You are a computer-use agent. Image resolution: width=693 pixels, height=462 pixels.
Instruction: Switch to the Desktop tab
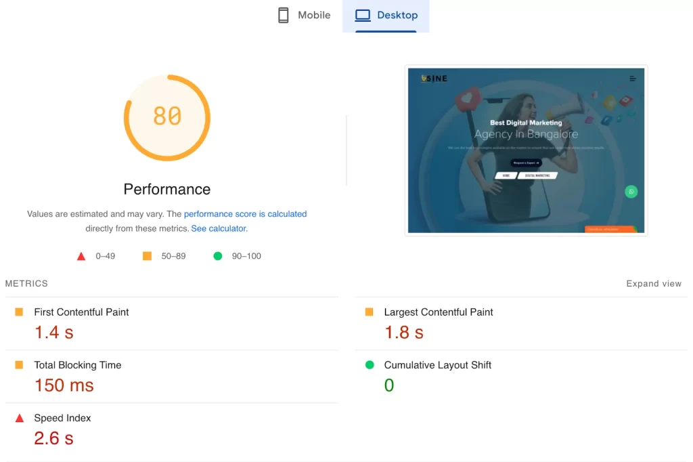pos(386,14)
